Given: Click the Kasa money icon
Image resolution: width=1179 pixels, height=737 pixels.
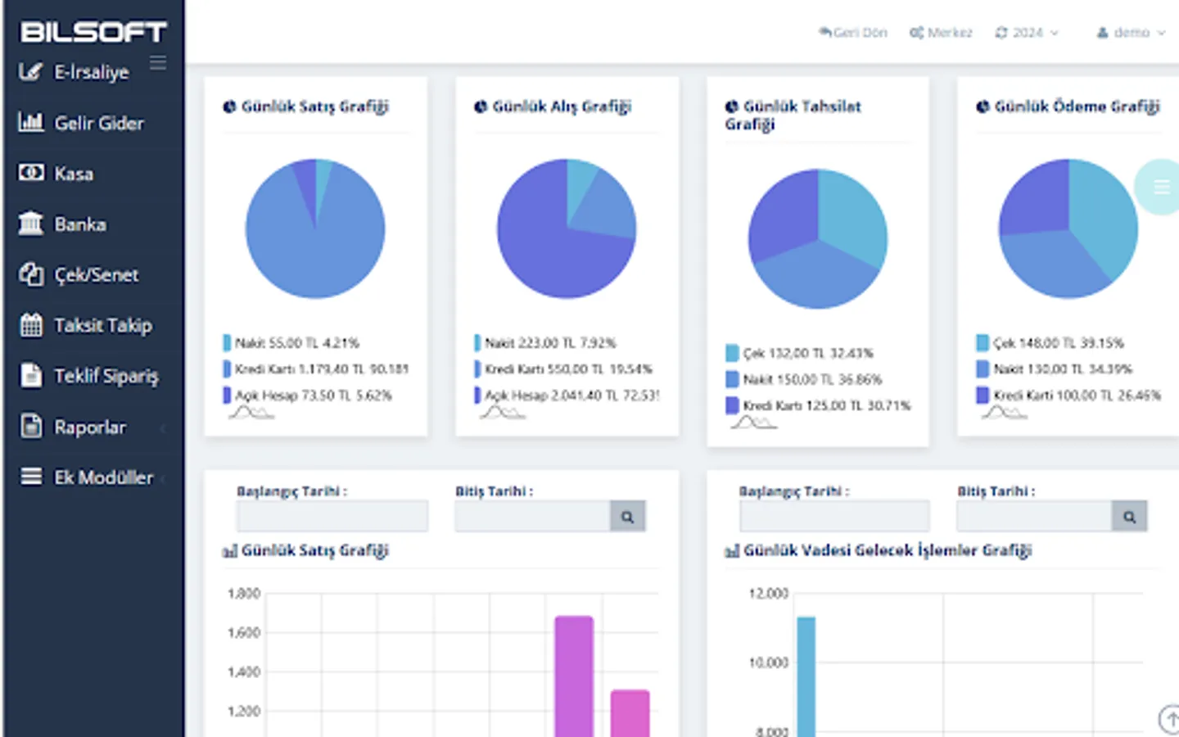Looking at the screenshot, I should [x=30, y=173].
